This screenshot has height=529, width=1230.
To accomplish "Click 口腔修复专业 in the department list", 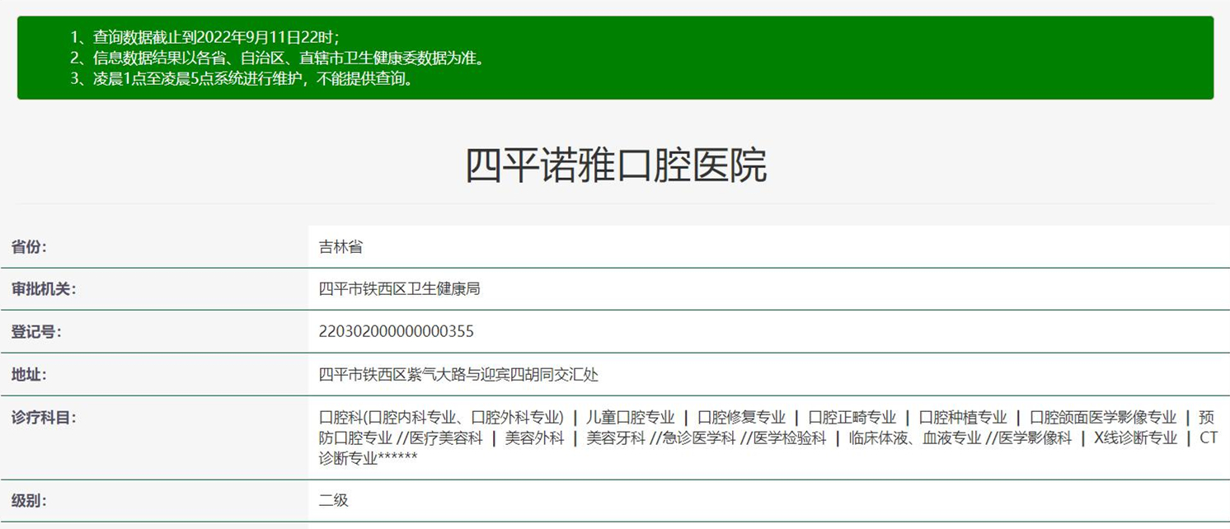I will click(x=741, y=417).
